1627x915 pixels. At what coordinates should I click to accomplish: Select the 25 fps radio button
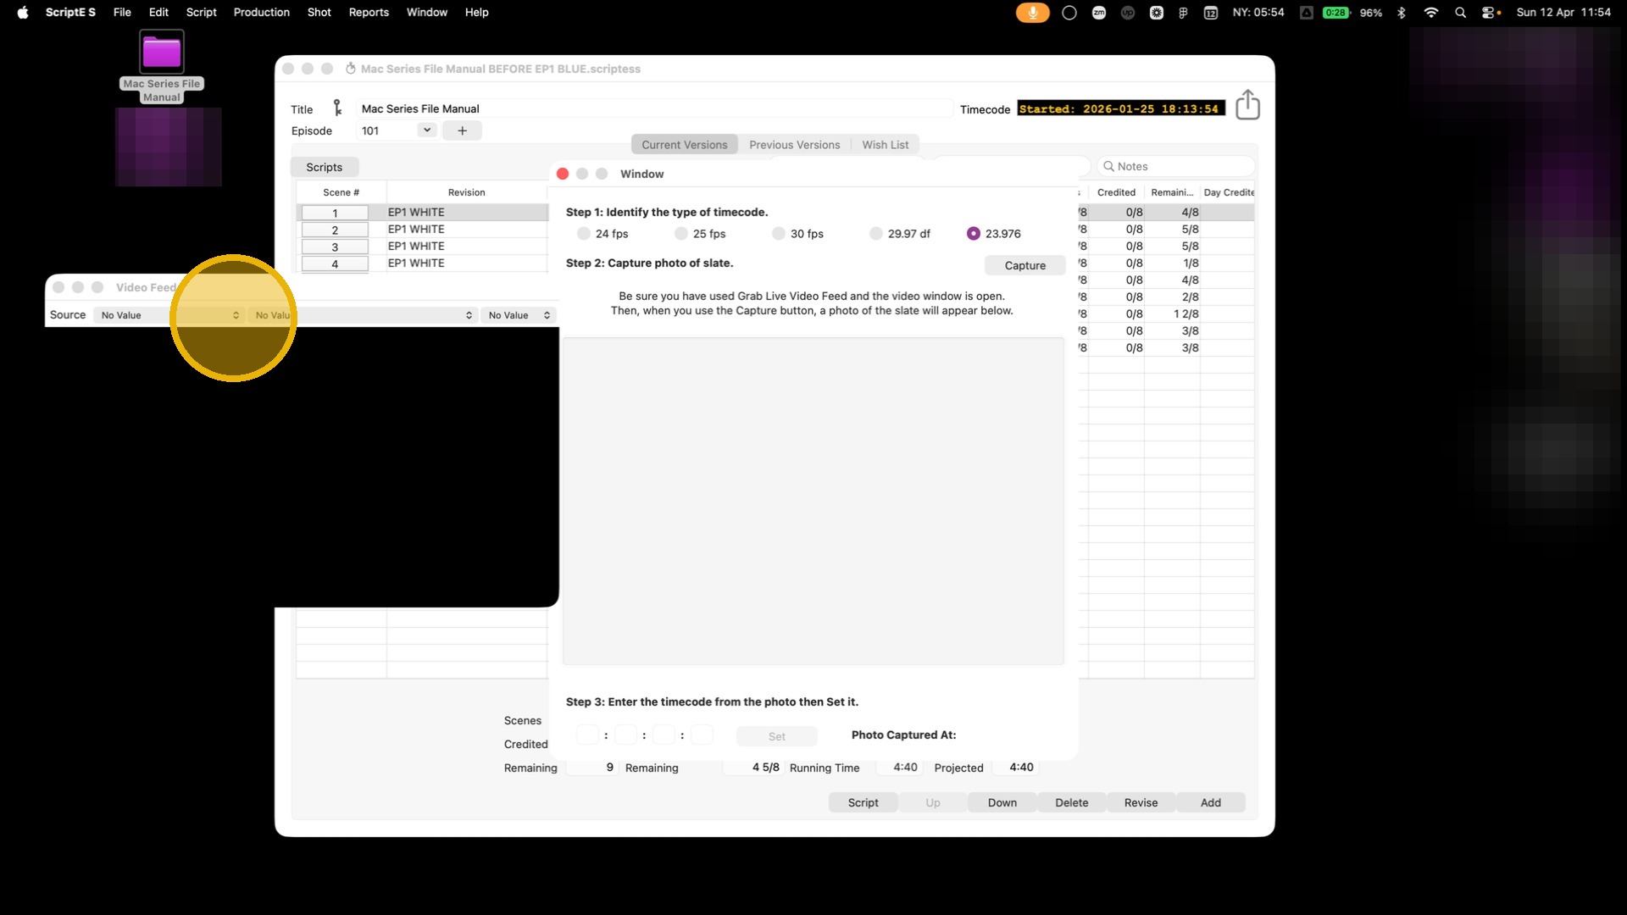pyautogui.click(x=680, y=234)
